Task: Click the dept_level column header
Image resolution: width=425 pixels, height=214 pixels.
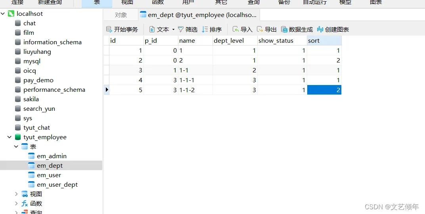Action: coord(235,41)
